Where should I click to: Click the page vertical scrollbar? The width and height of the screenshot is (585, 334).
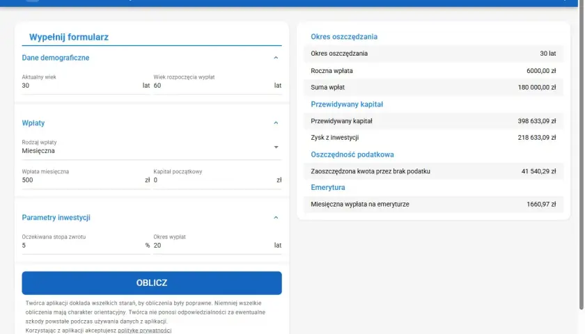[x=581, y=154]
